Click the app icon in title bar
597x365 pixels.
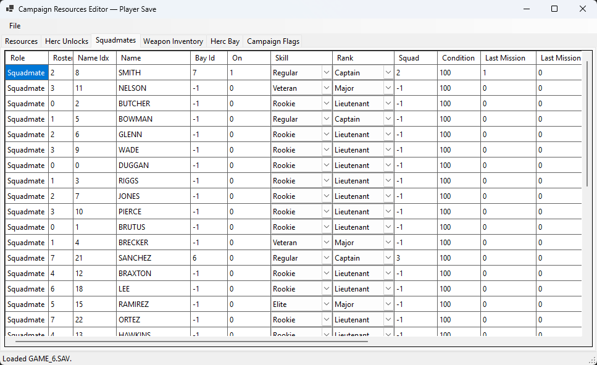pyautogui.click(x=10, y=9)
